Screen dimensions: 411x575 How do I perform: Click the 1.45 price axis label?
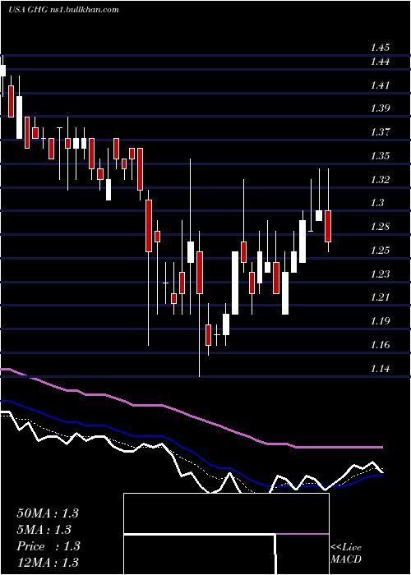[380, 48]
